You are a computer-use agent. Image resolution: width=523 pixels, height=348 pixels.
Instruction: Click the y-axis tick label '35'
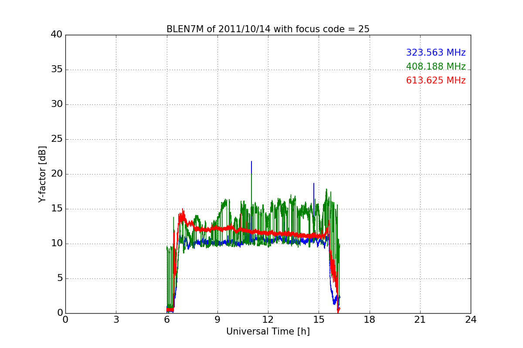click(x=57, y=70)
